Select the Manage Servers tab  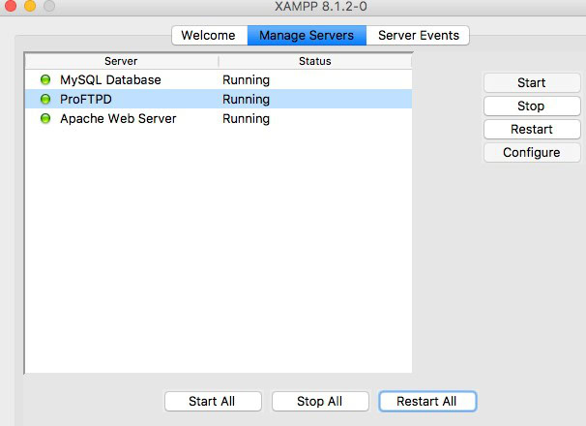click(307, 35)
